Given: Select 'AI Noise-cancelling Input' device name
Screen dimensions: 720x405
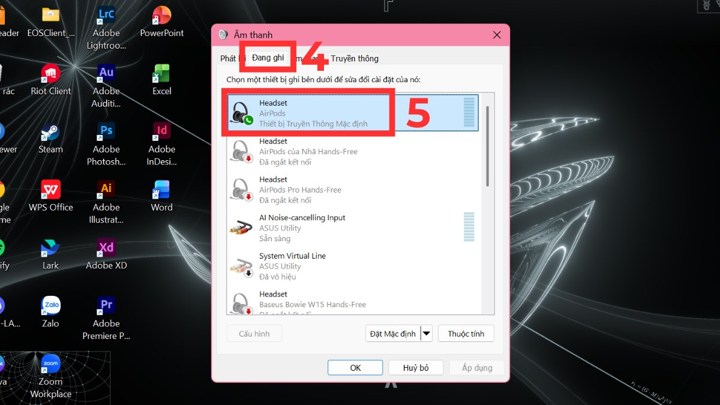Looking at the screenshot, I should click(302, 218).
